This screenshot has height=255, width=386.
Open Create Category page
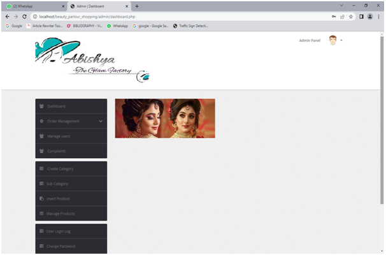tap(71, 169)
